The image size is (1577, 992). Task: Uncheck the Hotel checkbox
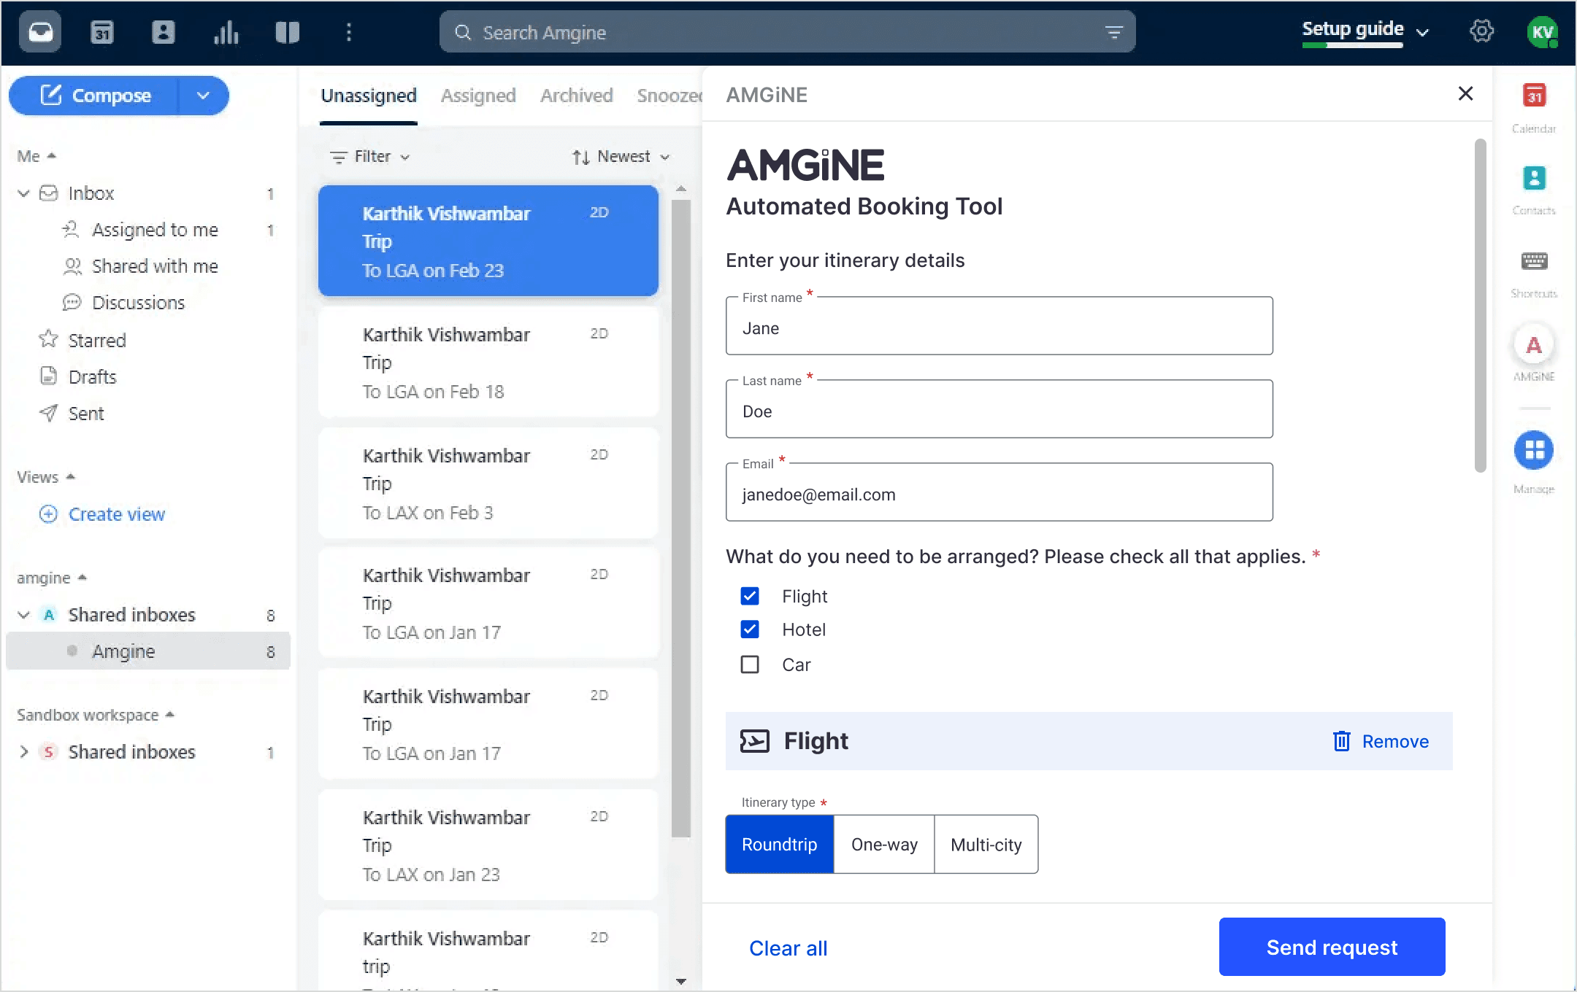click(x=749, y=629)
